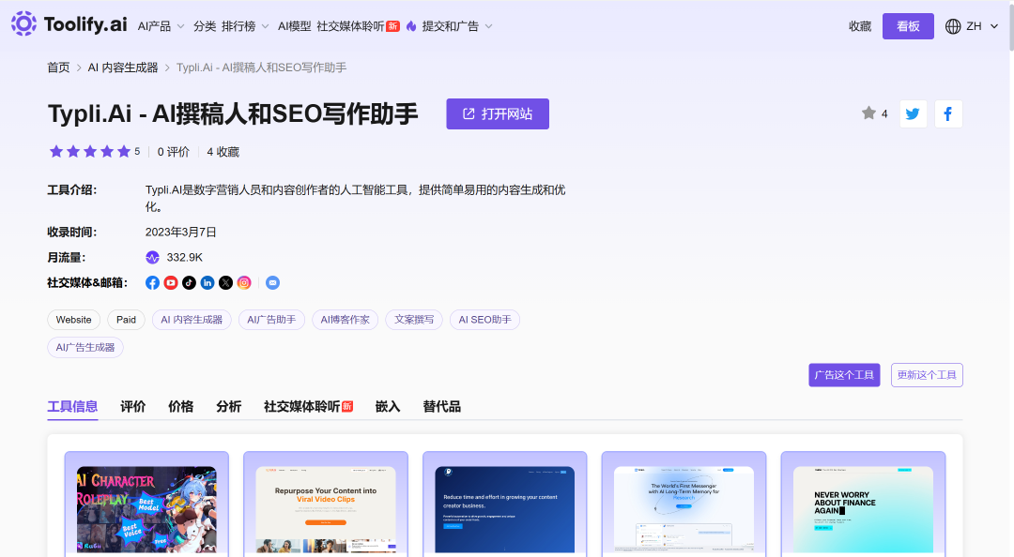Open the AI模型 menu item

click(x=294, y=26)
